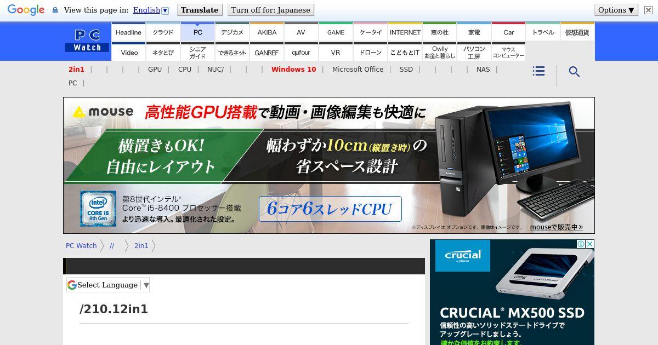Click the NUC/ topic link
Viewport: 658px width, 345px height.
215,70
